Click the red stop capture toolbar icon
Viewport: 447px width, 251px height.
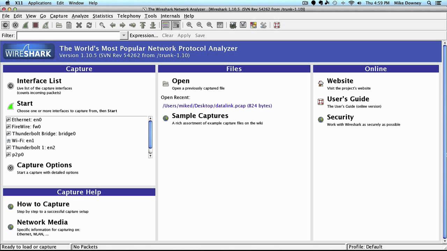click(x=35, y=25)
